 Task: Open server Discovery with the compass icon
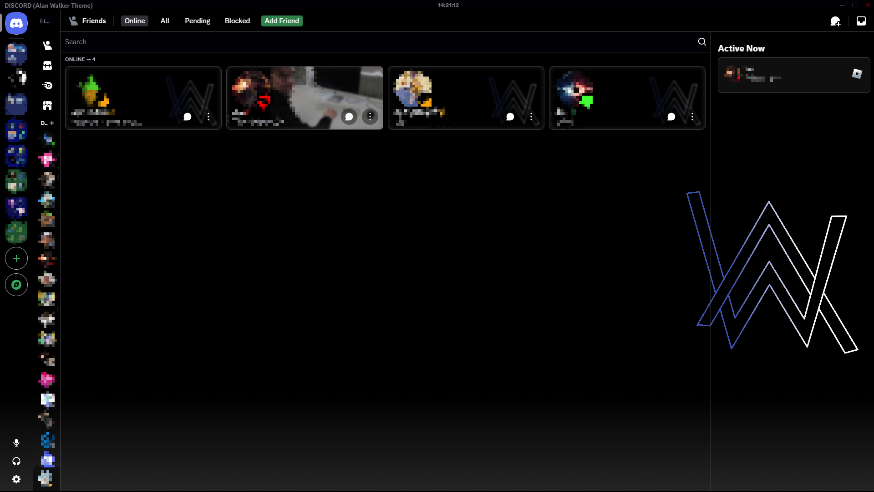16,285
